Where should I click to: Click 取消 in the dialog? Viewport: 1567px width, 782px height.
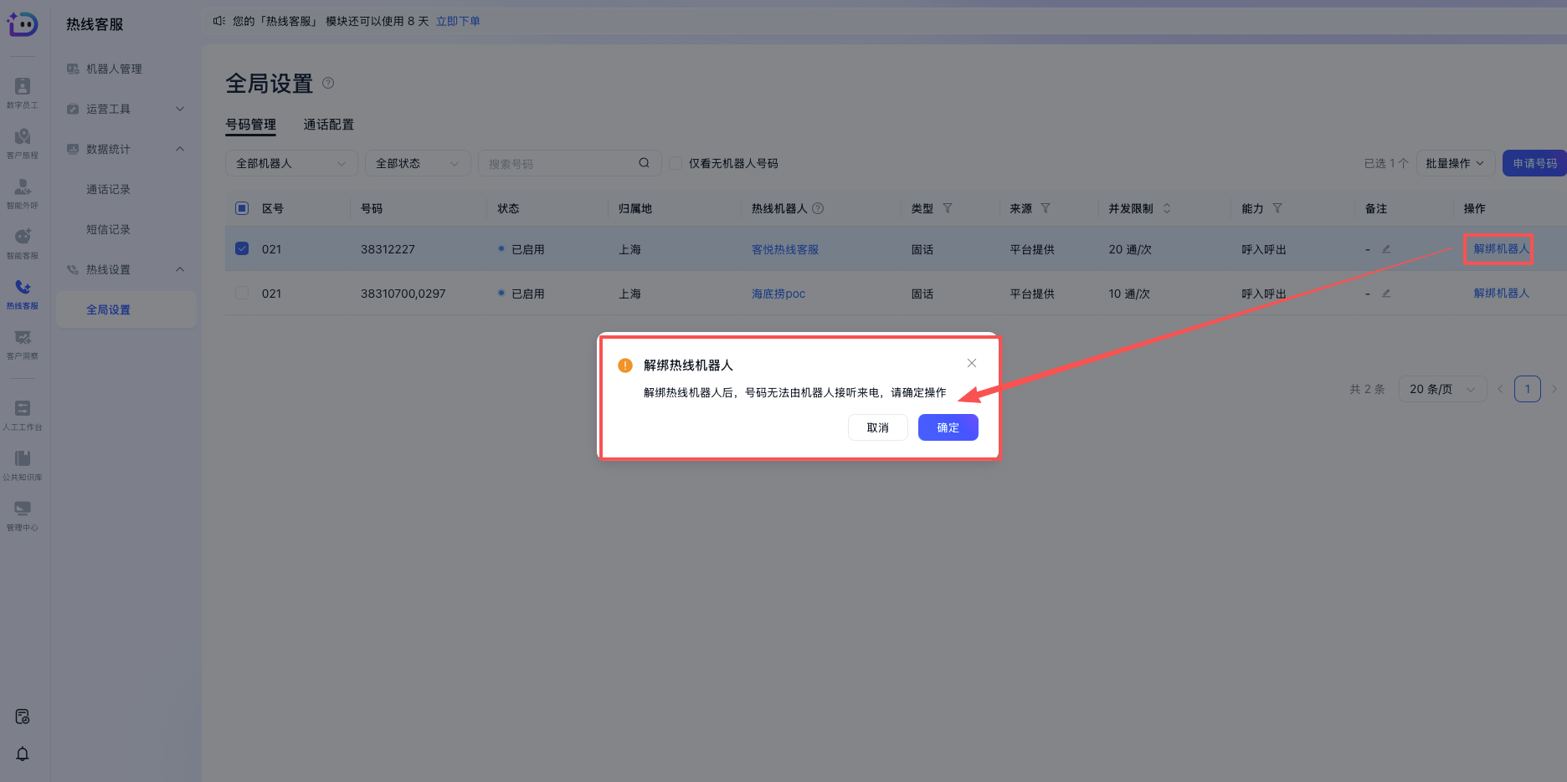point(877,427)
